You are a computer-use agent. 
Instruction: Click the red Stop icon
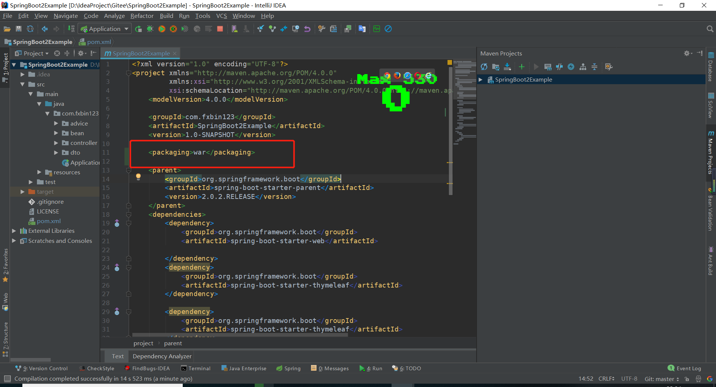tap(220, 29)
